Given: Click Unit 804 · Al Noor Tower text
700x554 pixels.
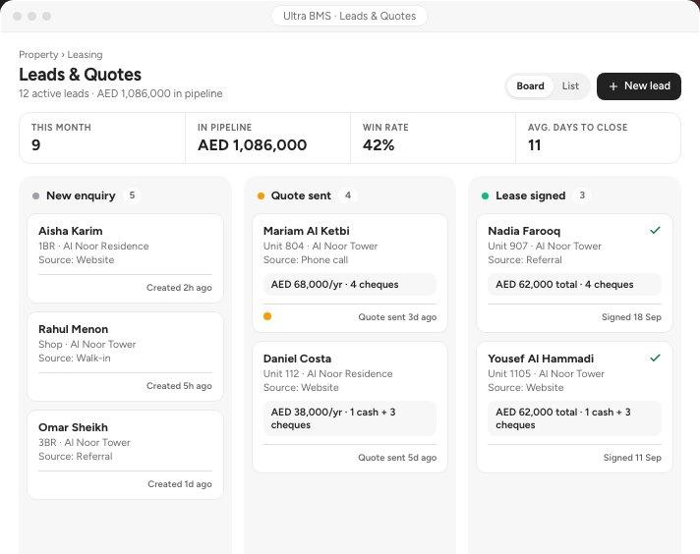Looking at the screenshot, I should coord(321,246).
